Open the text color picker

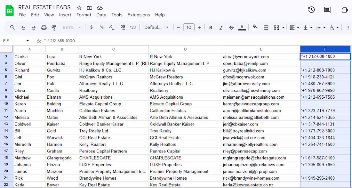(x=242, y=28)
